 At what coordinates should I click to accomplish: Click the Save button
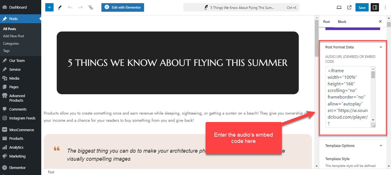click(x=362, y=7)
